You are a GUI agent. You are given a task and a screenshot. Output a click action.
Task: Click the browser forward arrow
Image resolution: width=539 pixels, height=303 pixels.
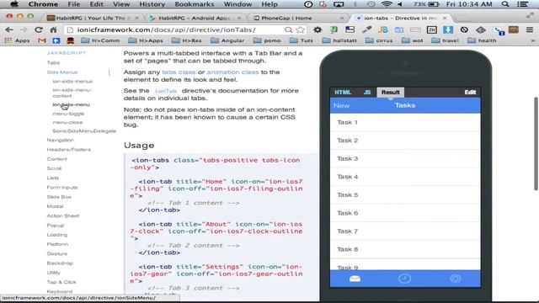24,30
